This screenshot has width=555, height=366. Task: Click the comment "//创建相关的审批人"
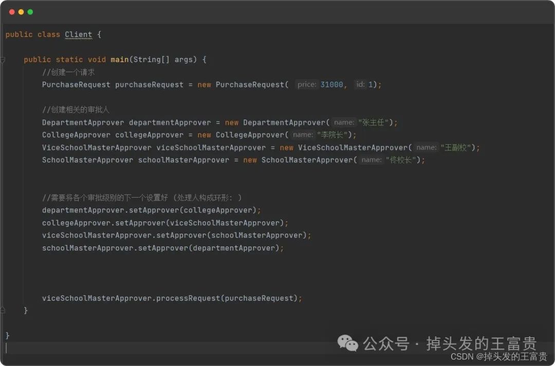tap(76, 110)
